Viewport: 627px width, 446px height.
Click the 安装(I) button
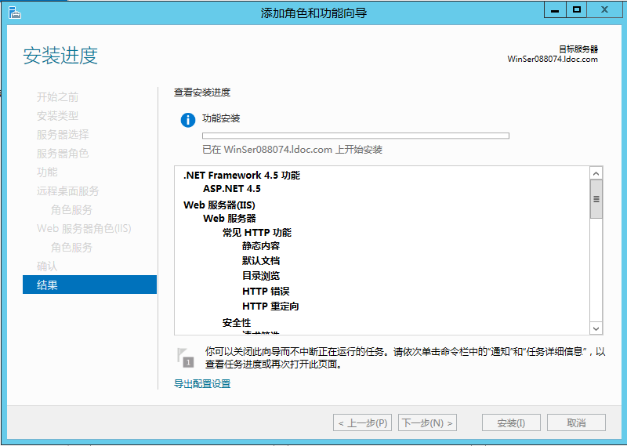pyautogui.click(x=512, y=422)
